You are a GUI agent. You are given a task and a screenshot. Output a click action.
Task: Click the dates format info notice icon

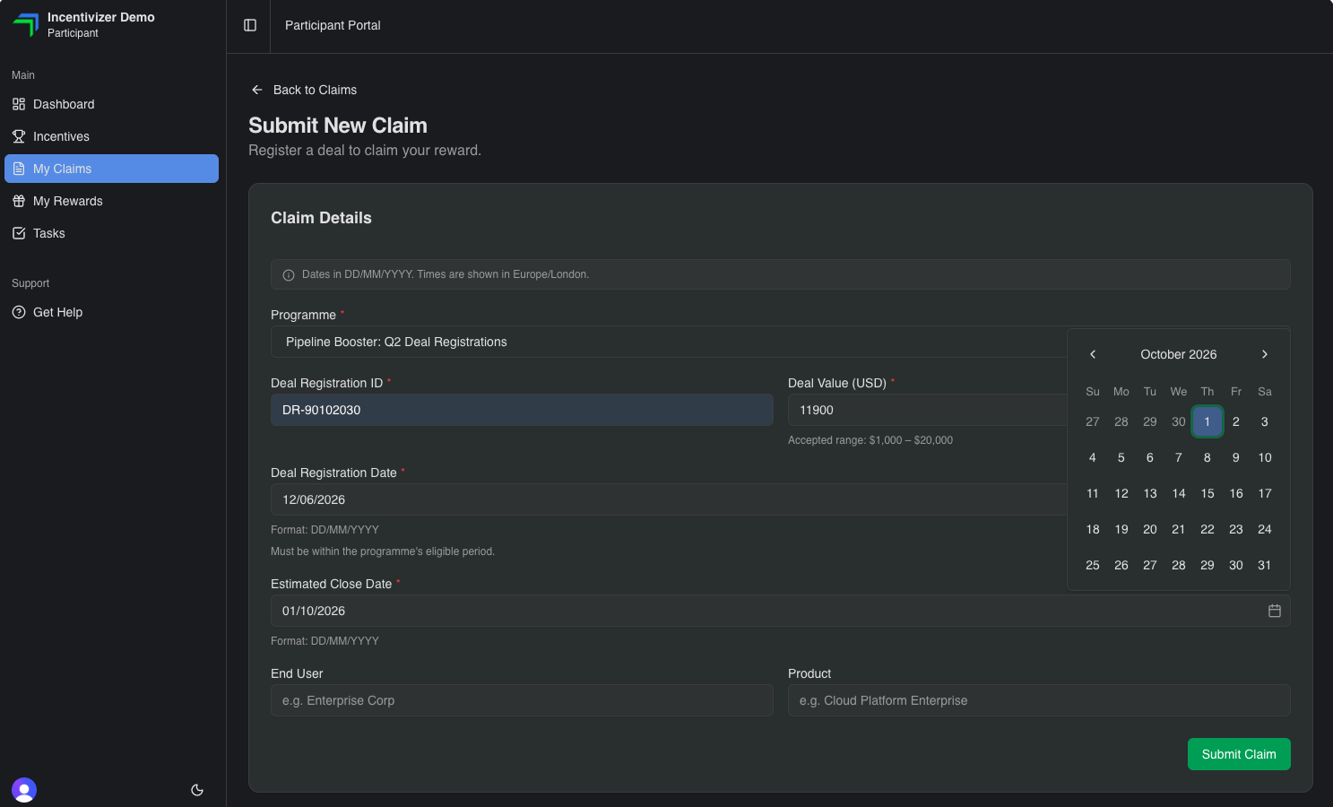click(x=289, y=275)
